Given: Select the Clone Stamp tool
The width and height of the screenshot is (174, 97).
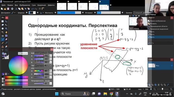Looking at the screenshot, I should click(2, 47).
